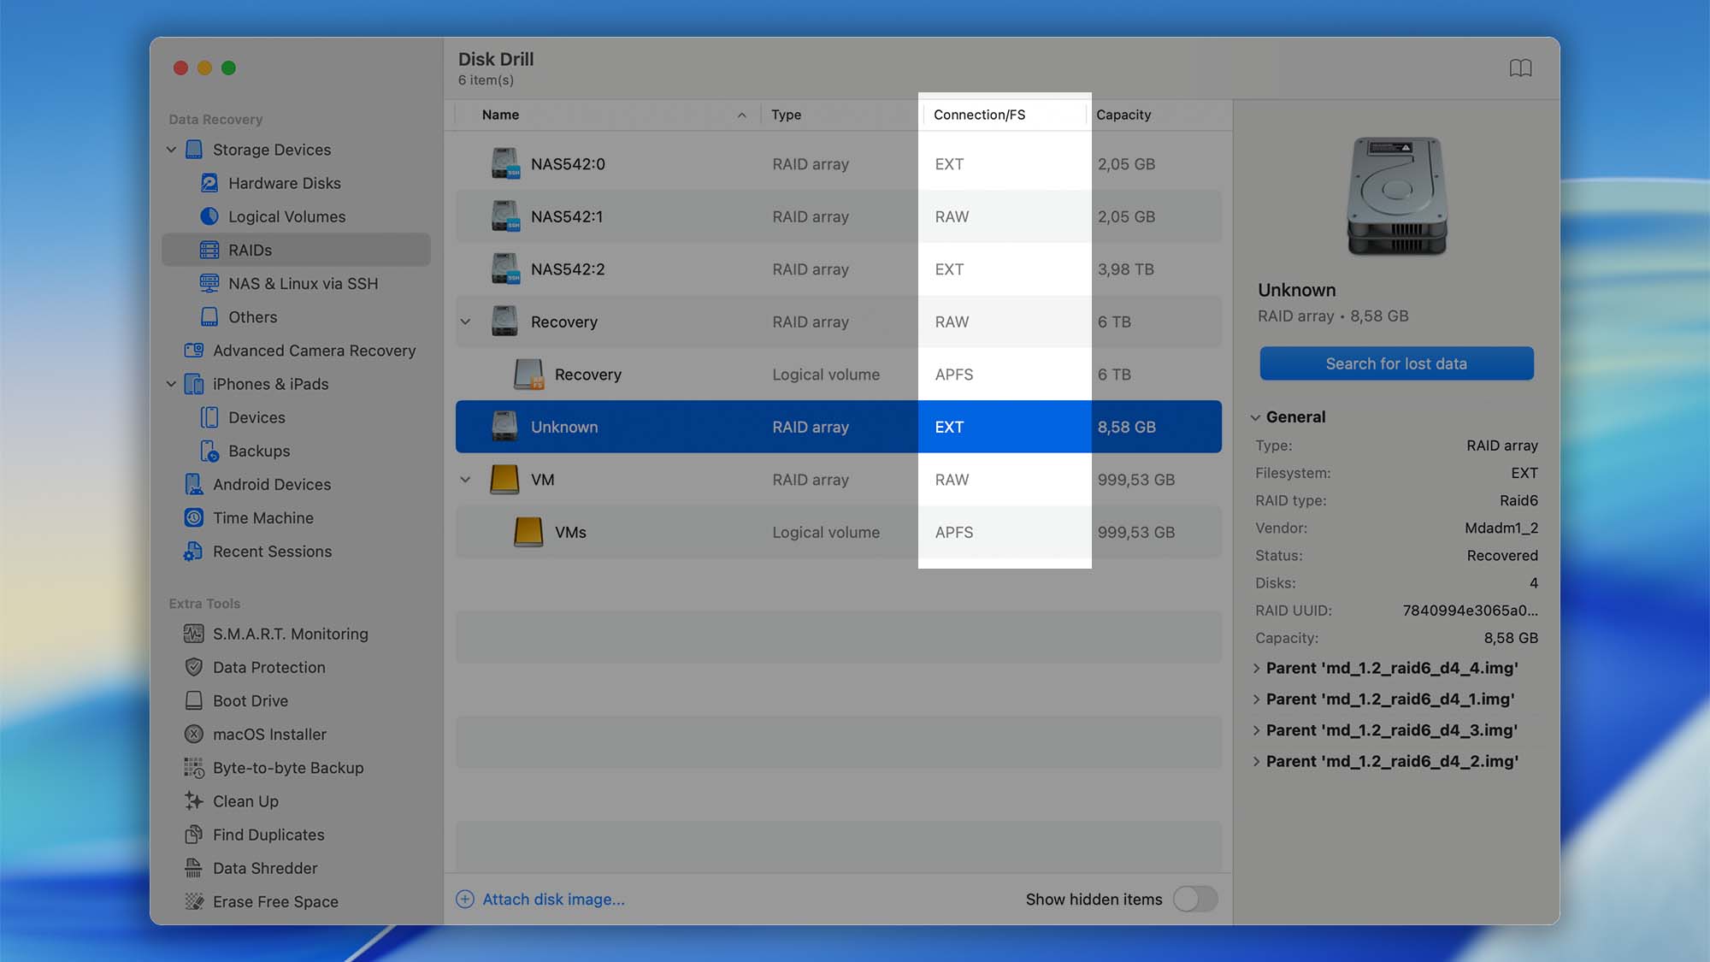Click the 3,98 TB capacity cell
The image size is (1710, 962).
click(x=1125, y=269)
